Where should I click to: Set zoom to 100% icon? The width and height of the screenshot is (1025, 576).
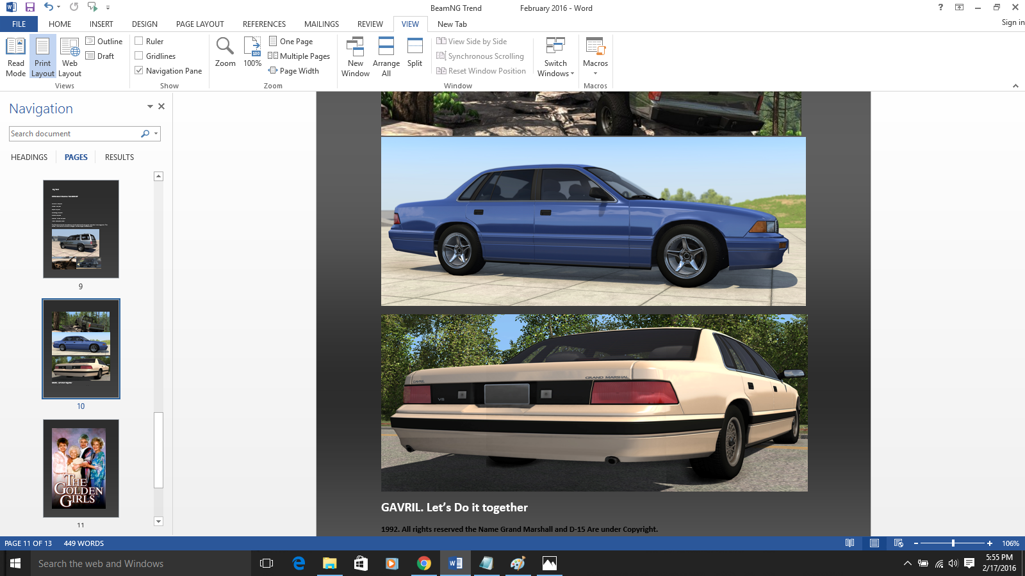coord(252,52)
